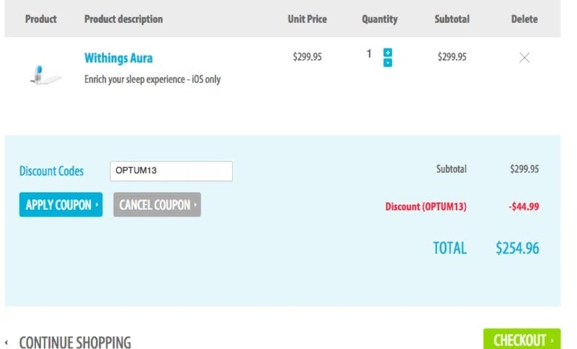Apply the coupon with APPLY COUPON button
Screen dimensions: 577x349
pyautogui.click(x=61, y=204)
